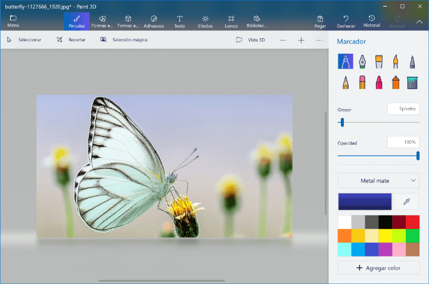
Task: Pick the sky blue color swatch
Action: (358, 249)
